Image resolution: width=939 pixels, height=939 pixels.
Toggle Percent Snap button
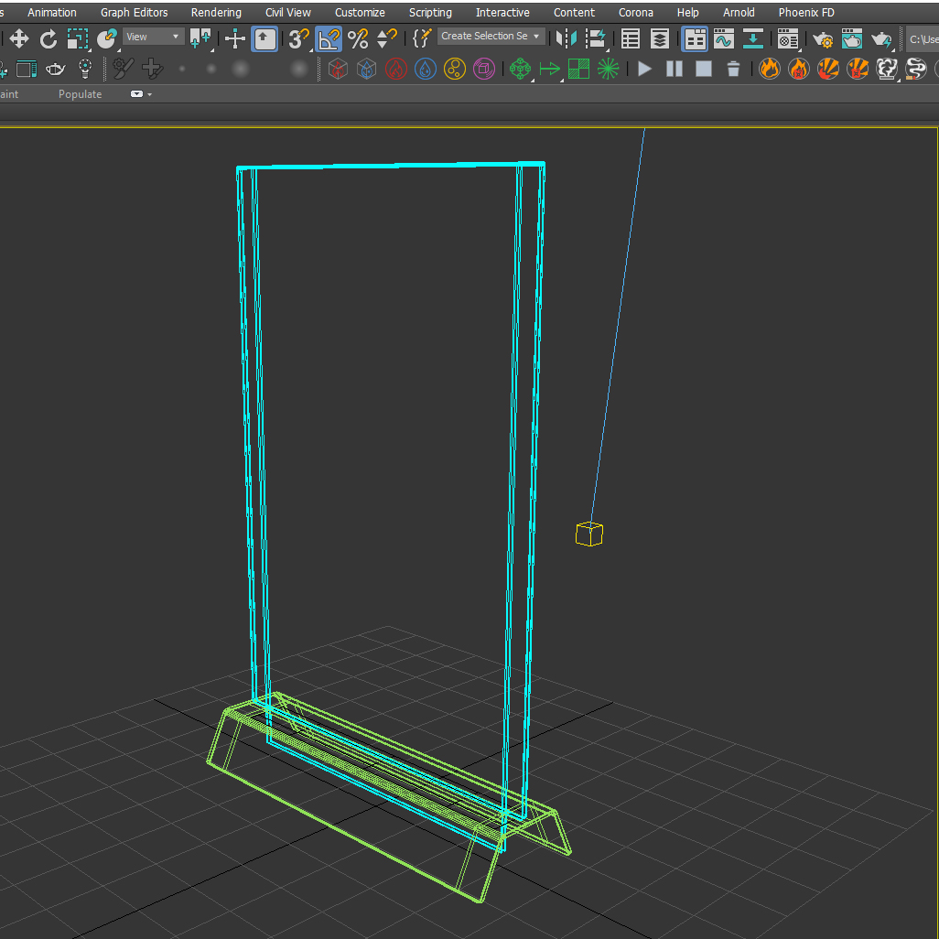[x=358, y=38]
